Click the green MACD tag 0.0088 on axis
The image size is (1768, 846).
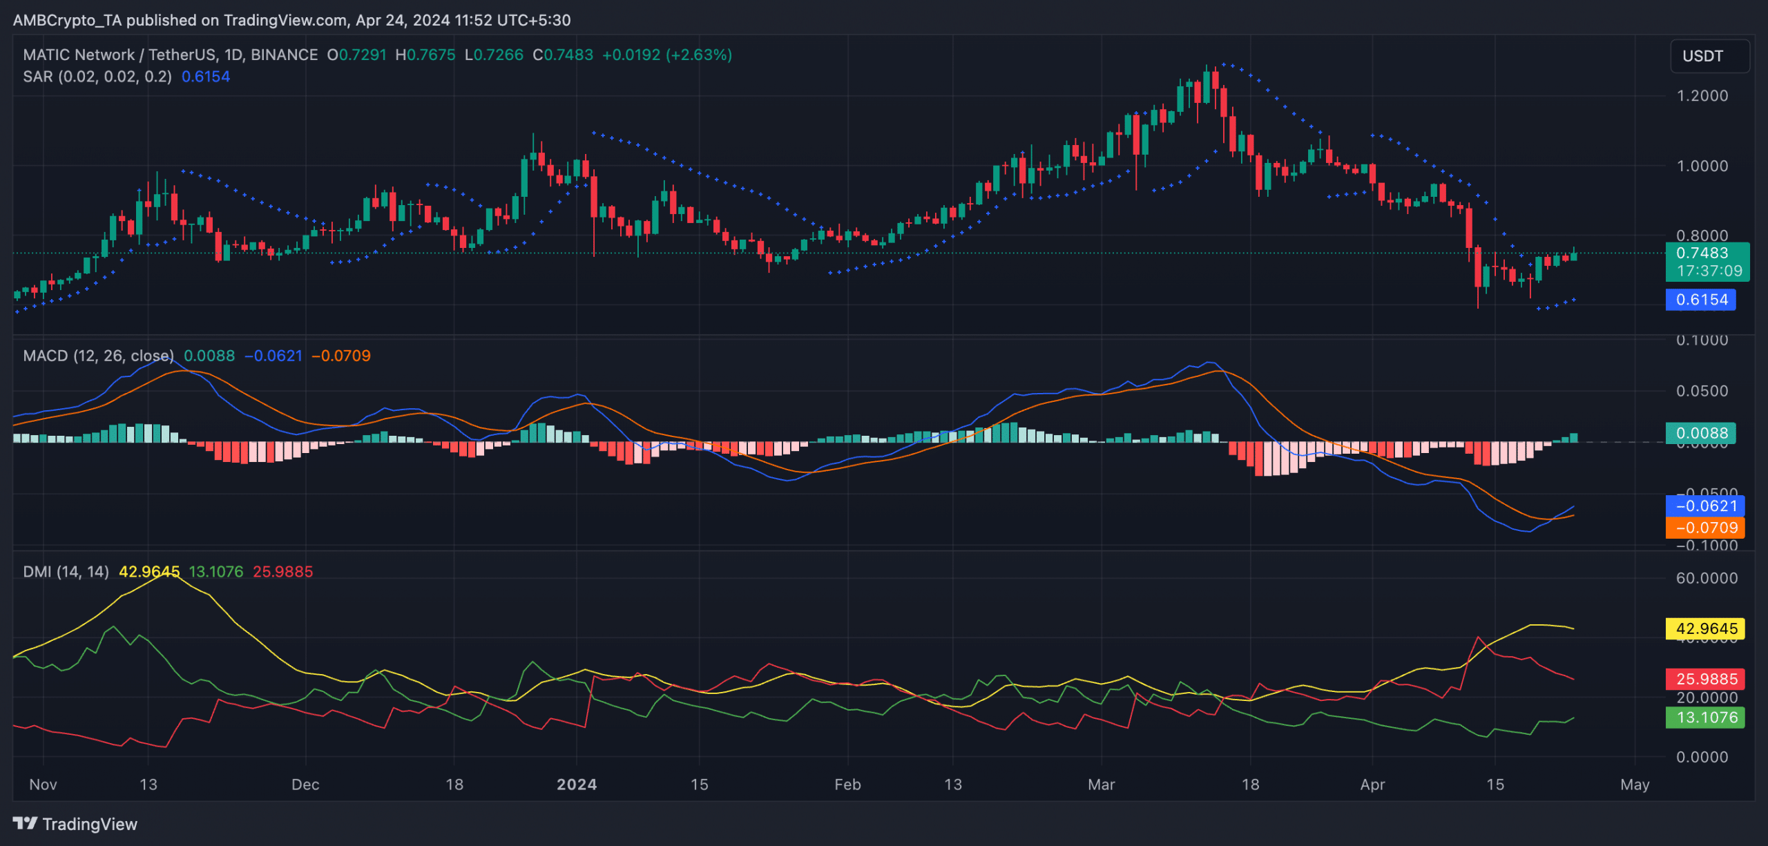(x=1701, y=433)
